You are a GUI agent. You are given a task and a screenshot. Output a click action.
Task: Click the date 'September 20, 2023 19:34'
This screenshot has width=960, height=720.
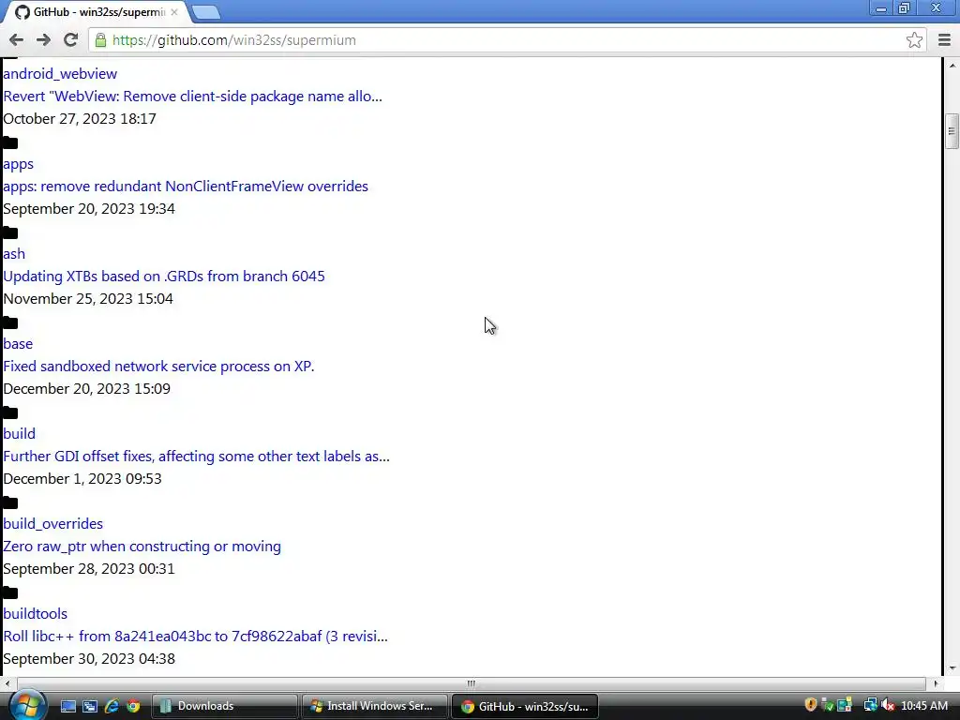click(x=89, y=209)
